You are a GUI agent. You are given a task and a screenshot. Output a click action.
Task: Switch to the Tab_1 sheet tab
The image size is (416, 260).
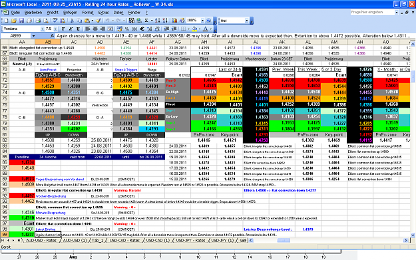tap(97, 241)
